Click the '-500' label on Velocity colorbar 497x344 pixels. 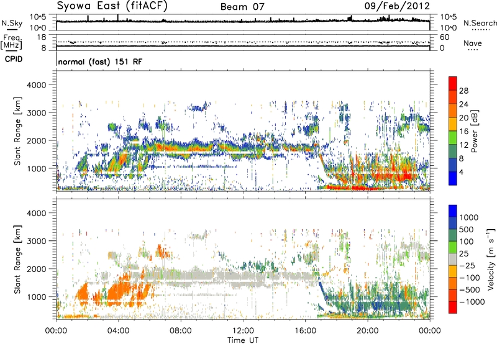coord(470,290)
